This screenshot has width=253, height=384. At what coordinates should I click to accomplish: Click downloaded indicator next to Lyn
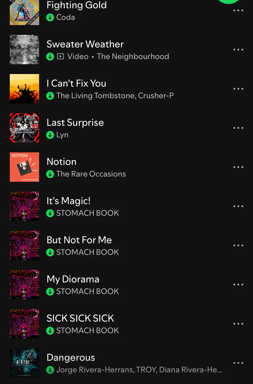(50, 135)
